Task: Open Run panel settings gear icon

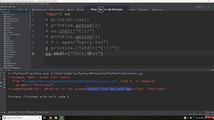Action: pyautogui.click(x=213, y=70)
